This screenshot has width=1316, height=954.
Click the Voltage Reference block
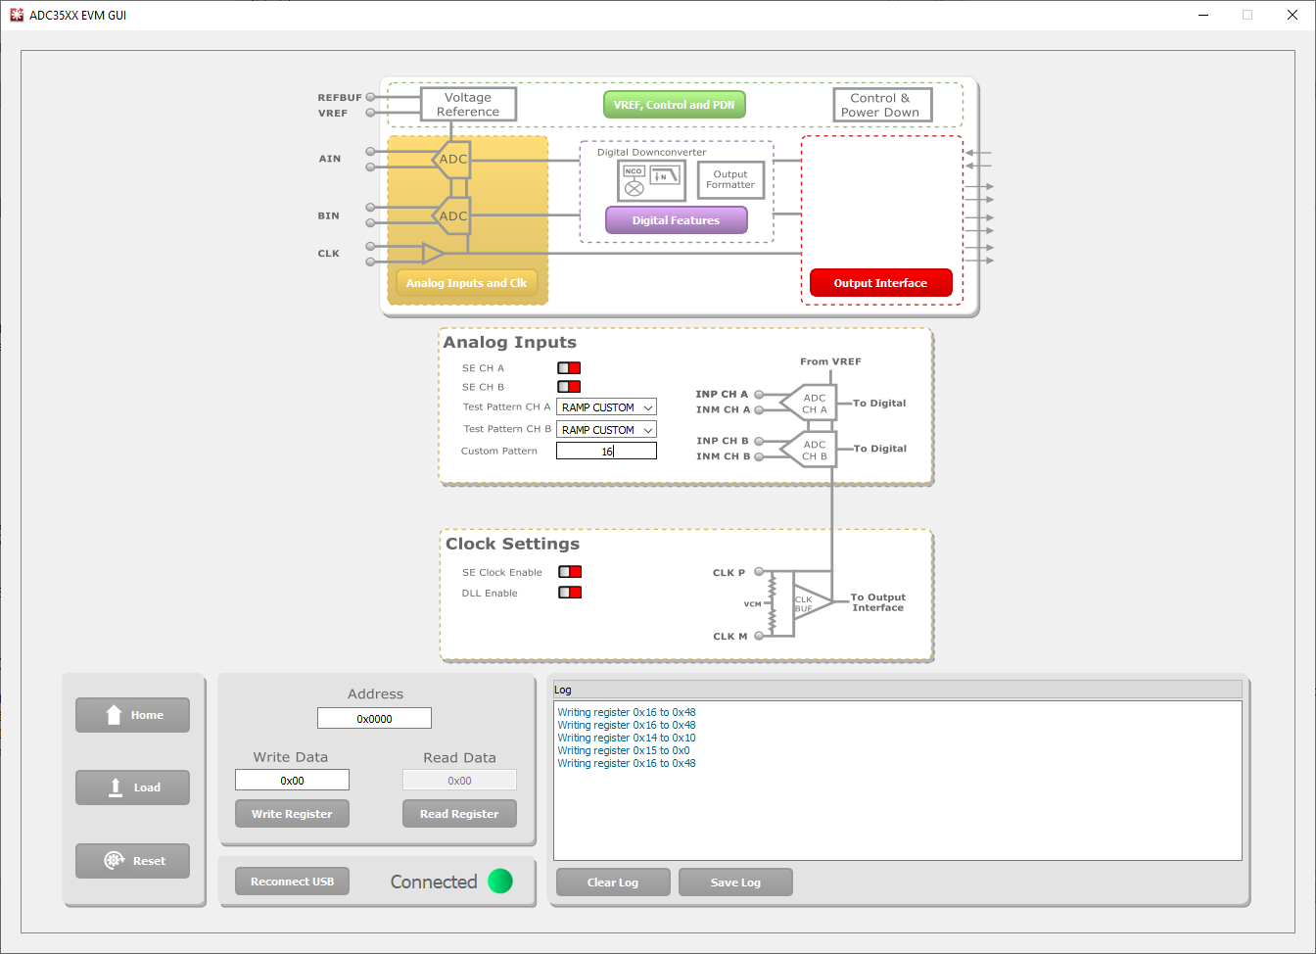click(x=468, y=105)
